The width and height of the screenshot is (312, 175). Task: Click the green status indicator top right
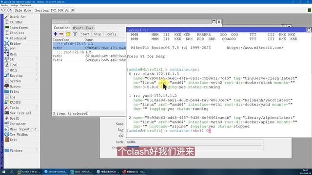pos(310,10)
